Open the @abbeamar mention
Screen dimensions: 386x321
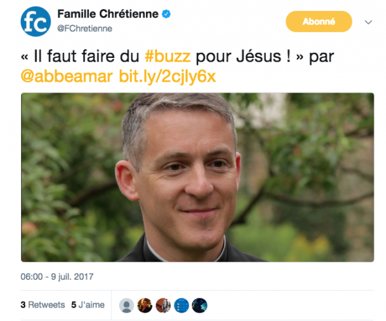pyautogui.click(x=67, y=77)
